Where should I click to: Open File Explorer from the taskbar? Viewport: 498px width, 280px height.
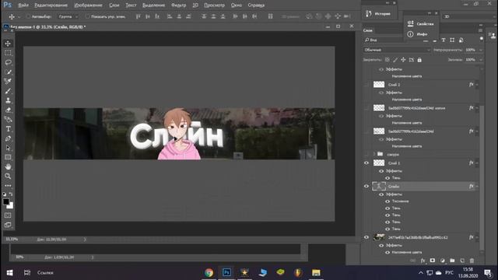click(x=316, y=272)
